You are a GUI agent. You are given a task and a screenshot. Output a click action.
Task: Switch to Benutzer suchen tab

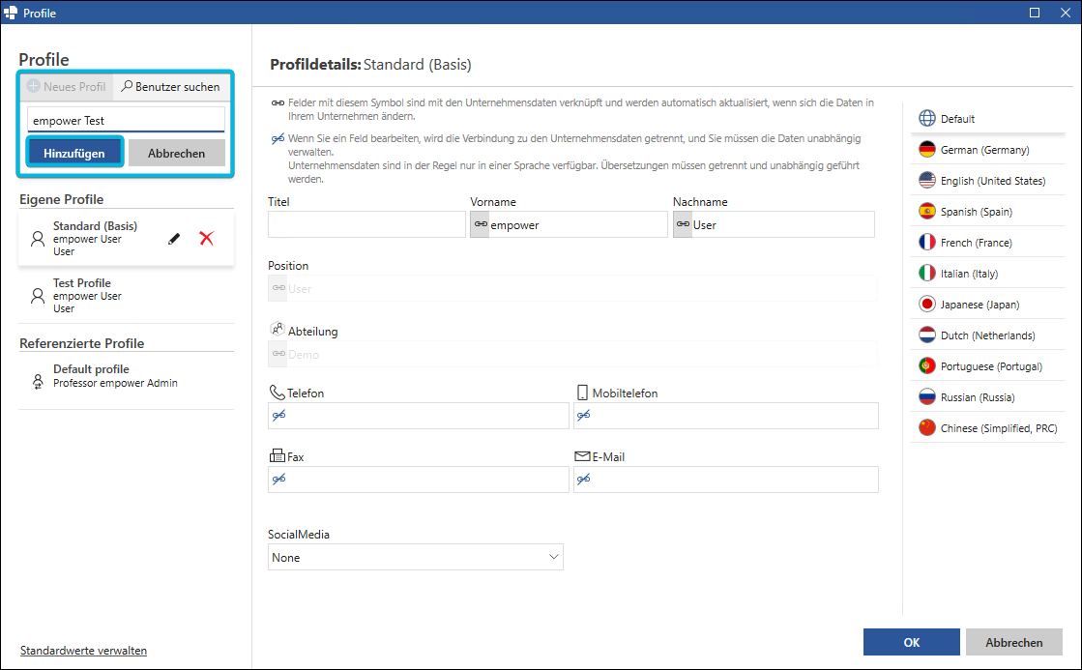point(171,86)
